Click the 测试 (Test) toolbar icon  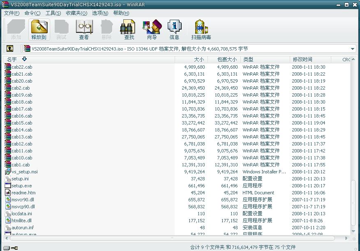[61, 29]
